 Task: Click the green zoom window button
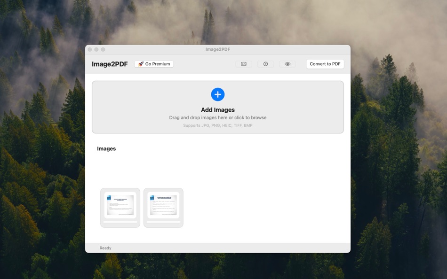103,49
